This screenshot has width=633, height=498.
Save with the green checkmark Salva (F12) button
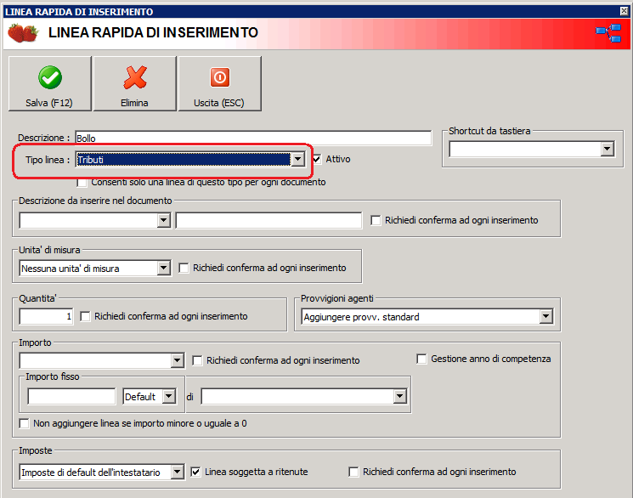pyautogui.click(x=49, y=83)
